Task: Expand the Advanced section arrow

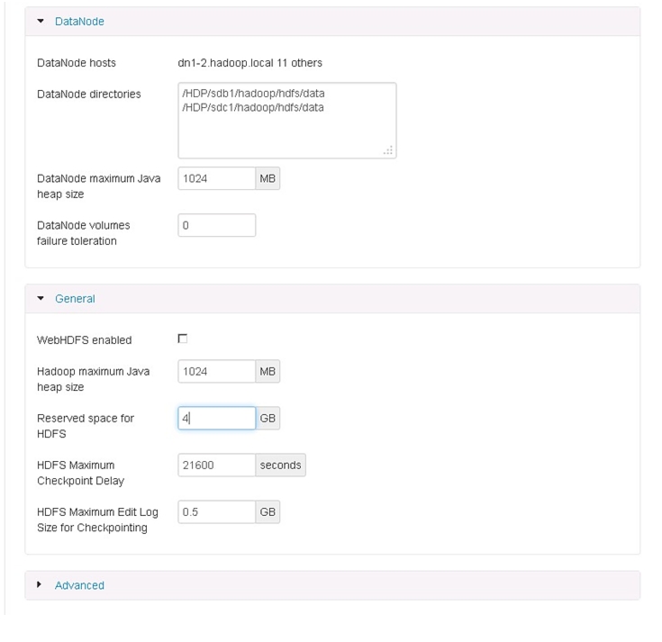Action: click(40, 584)
